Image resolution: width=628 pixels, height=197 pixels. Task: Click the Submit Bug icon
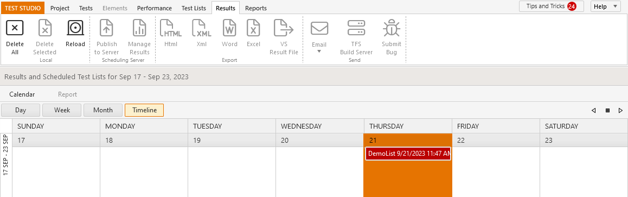click(392, 28)
